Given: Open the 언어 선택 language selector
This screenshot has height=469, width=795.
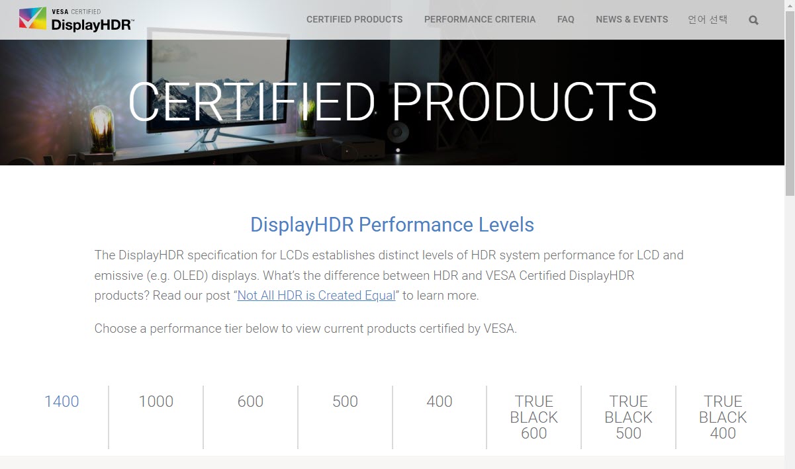Looking at the screenshot, I should tap(708, 19).
